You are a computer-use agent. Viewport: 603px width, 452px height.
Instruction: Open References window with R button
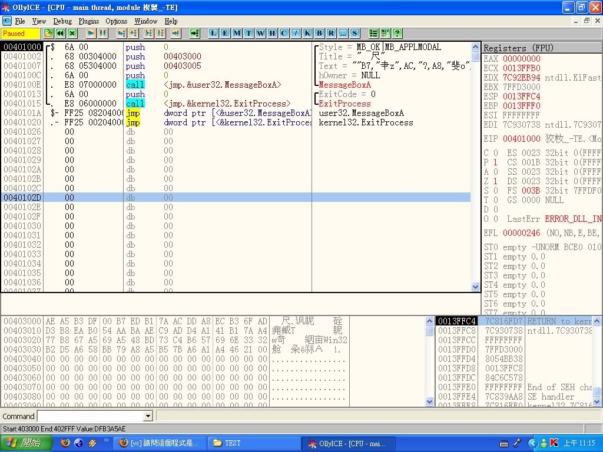(331, 34)
